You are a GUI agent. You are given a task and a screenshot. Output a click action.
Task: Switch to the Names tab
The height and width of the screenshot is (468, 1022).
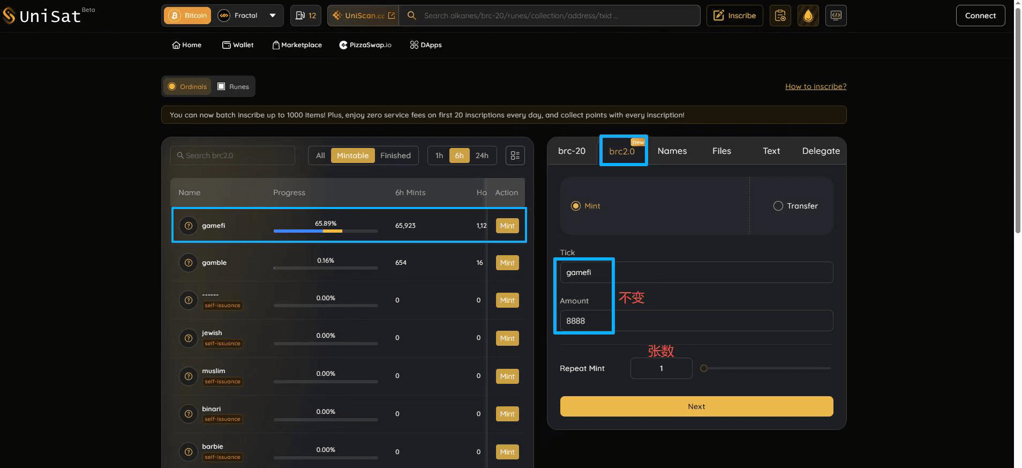672,151
